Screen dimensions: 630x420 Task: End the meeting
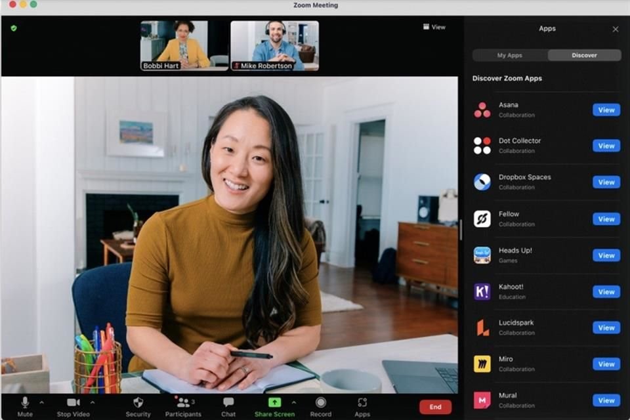435,407
